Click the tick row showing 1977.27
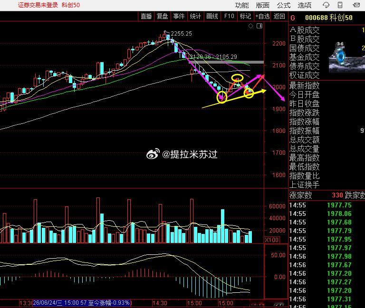Viewport: 365px width, 308px height. [x=327, y=282]
